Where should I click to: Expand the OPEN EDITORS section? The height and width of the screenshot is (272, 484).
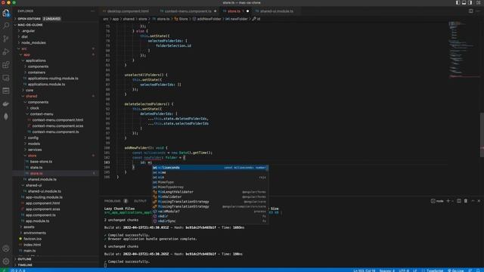55,19
